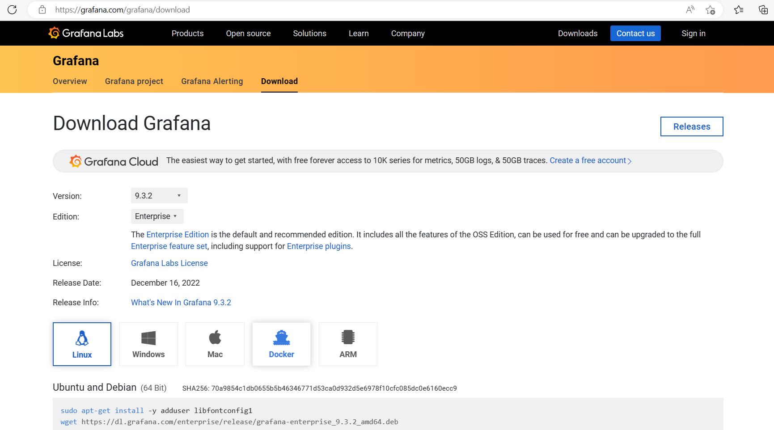Viewport: 774px width, 430px height.
Task: Select the Docker platform tile
Action: coord(281,344)
